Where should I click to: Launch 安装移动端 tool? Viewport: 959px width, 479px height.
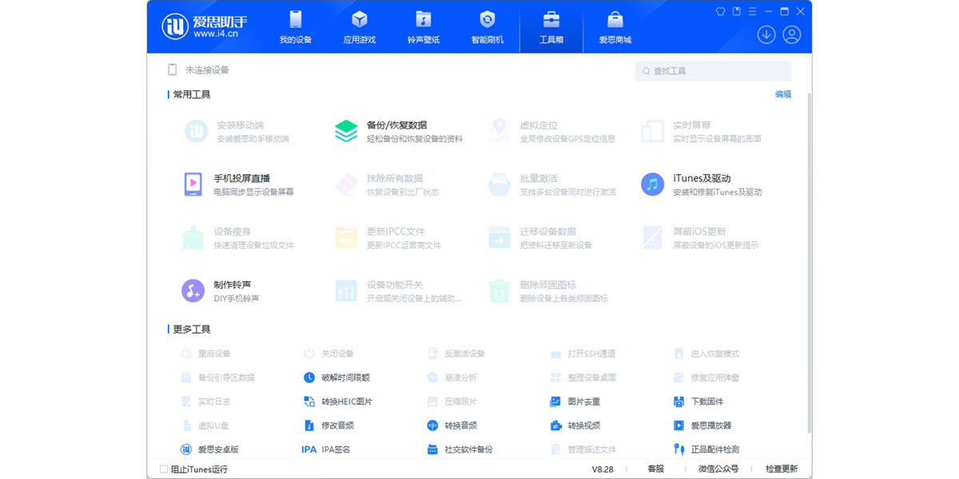click(237, 132)
